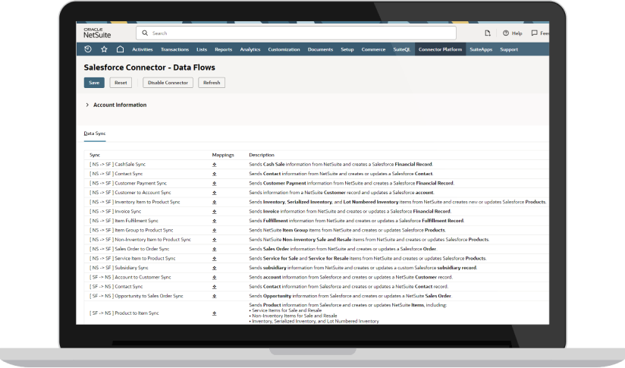Click the new document icon beside Help
Image resolution: width=625 pixels, height=368 pixels.
tap(487, 33)
